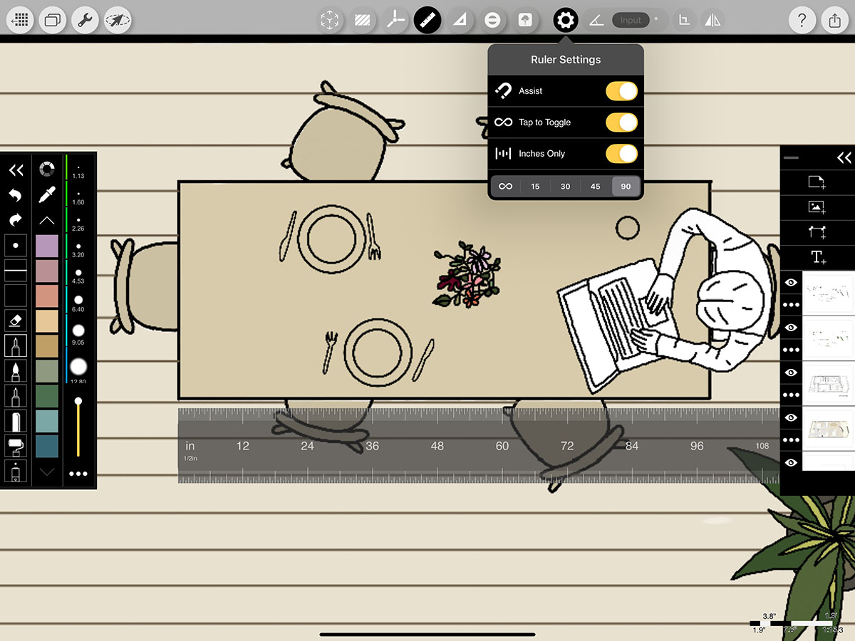The width and height of the screenshot is (855, 641).
Task: Add a new text layer
Action: pos(817,257)
